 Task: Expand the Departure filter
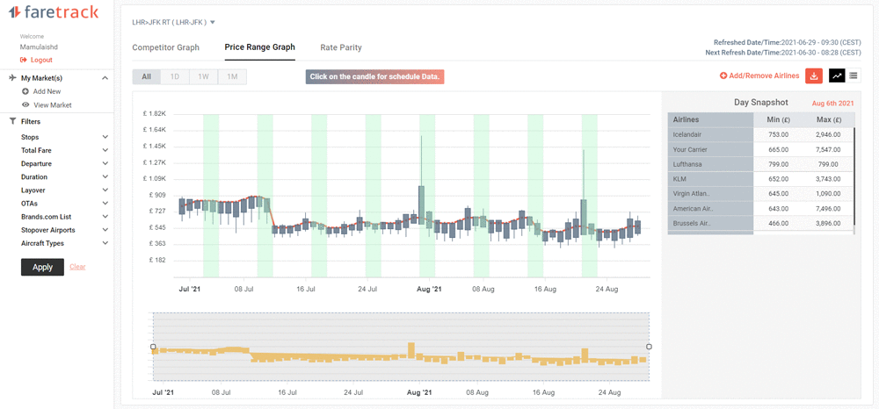coord(105,164)
